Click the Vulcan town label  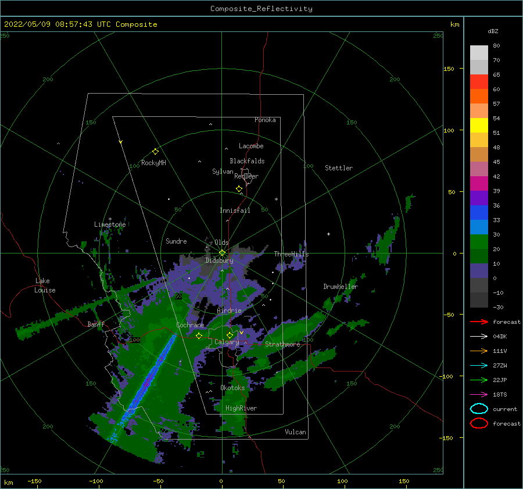click(296, 432)
